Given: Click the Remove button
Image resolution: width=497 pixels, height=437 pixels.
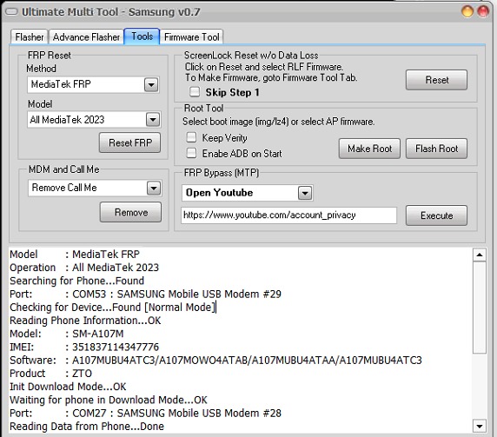Looking at the screenshot, I should [x=130, y=212].
